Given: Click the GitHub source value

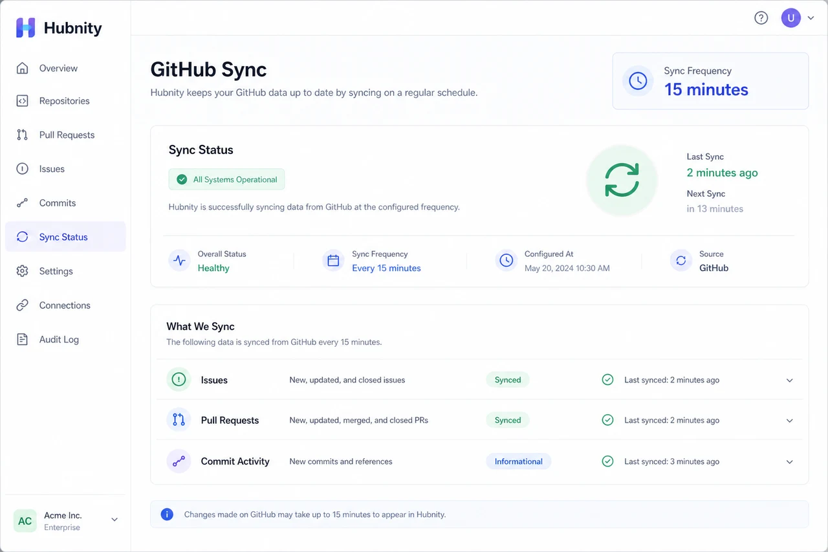Looking at the screenshot, I should [x=714, y=268].
